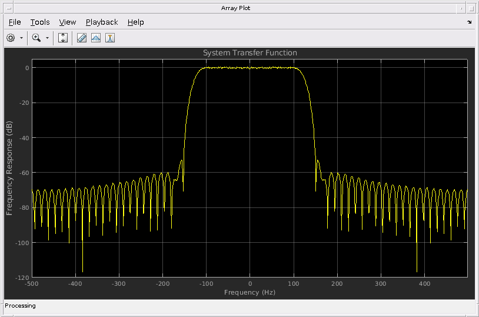This screenshot has width=479, height=317.
Task: Click the System Transfer Function plot title
Action: click(250, 52)
